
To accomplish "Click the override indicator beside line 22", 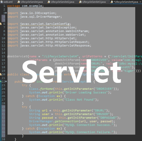I will (1, 81).
